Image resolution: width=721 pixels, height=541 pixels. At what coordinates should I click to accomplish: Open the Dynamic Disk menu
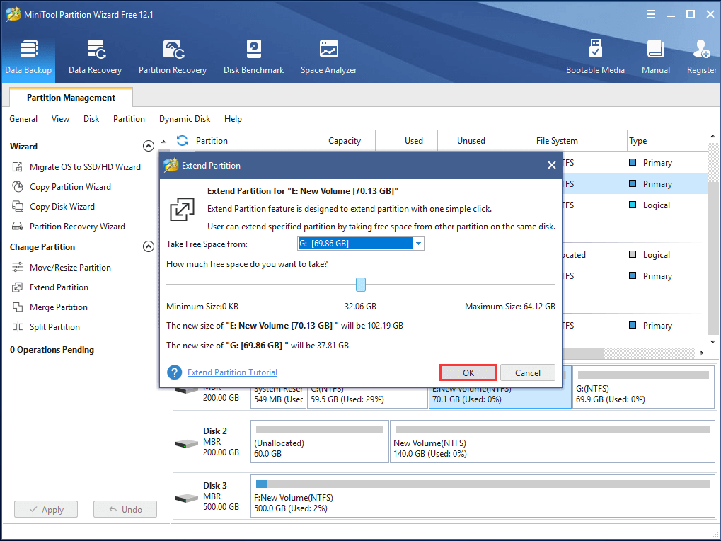[185, 119]
